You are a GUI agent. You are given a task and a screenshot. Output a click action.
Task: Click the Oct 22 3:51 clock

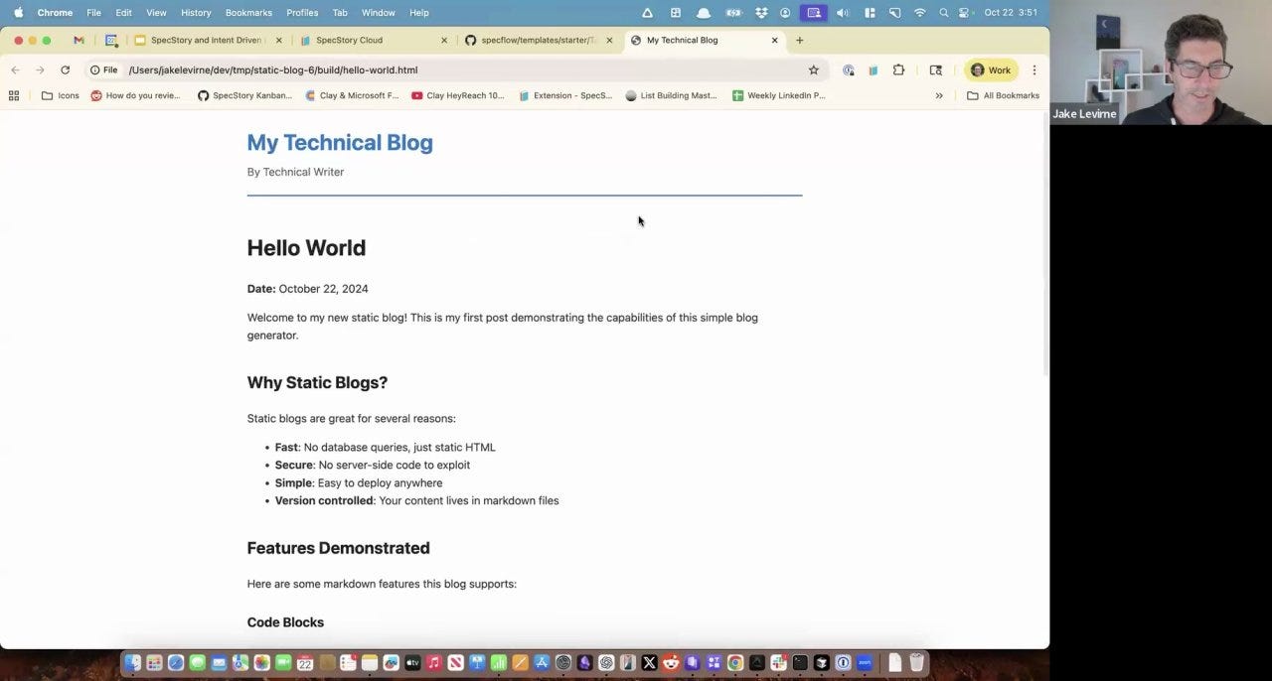pos(1011,13)
